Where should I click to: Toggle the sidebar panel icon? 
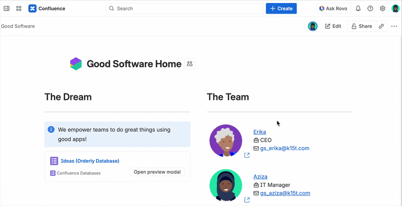coord(7,9)
